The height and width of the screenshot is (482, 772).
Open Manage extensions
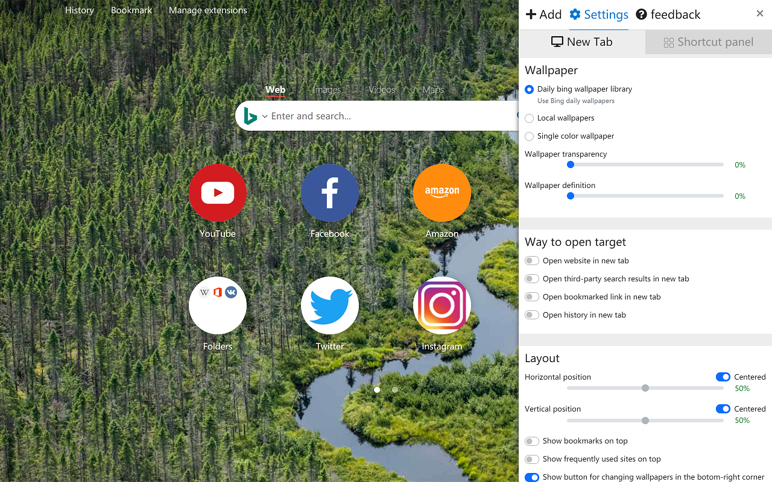[x=207, y=10]
